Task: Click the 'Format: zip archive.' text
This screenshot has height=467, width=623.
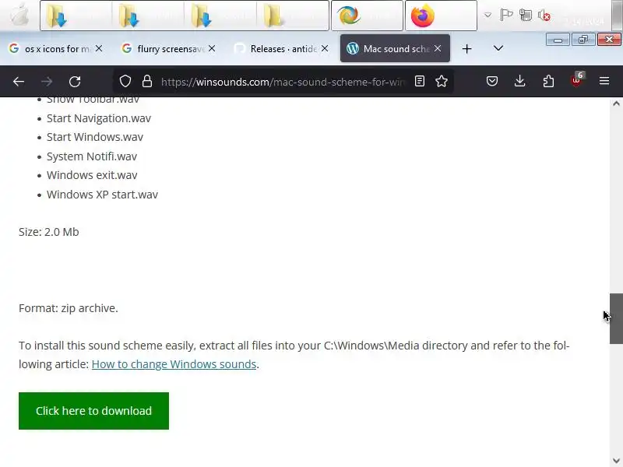Action: click(x=69, y=308)
